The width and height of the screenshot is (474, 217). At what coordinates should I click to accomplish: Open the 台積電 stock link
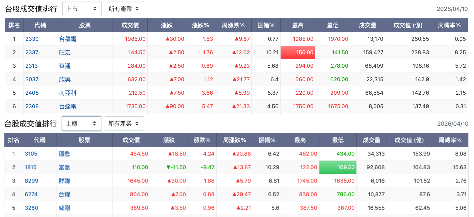tap(68, 39)
